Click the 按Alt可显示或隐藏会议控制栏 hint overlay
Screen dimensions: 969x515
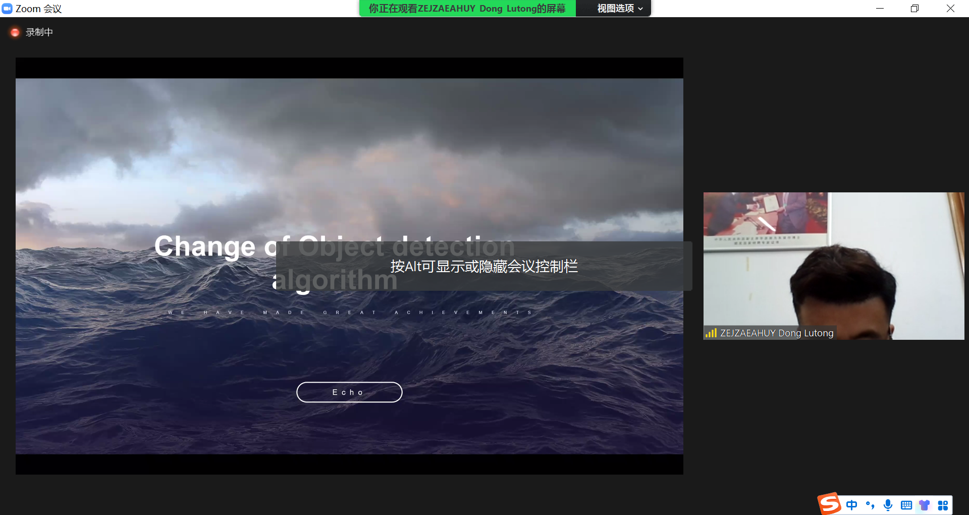pyautogui.click(x=484, y=266)
